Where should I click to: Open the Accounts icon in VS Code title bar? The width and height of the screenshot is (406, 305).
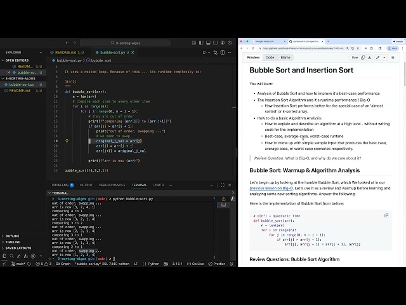click(x=223, y=43)
